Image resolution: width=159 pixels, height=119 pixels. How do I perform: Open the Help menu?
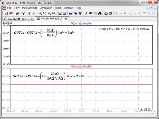tap(78, 8)
